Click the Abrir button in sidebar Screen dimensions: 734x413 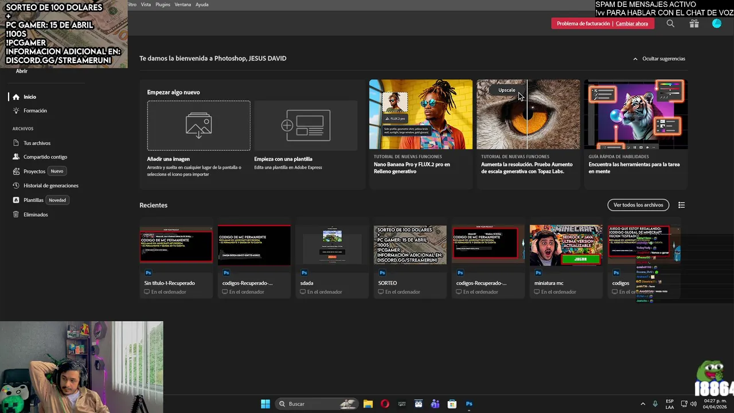click(x=22, y=71)
